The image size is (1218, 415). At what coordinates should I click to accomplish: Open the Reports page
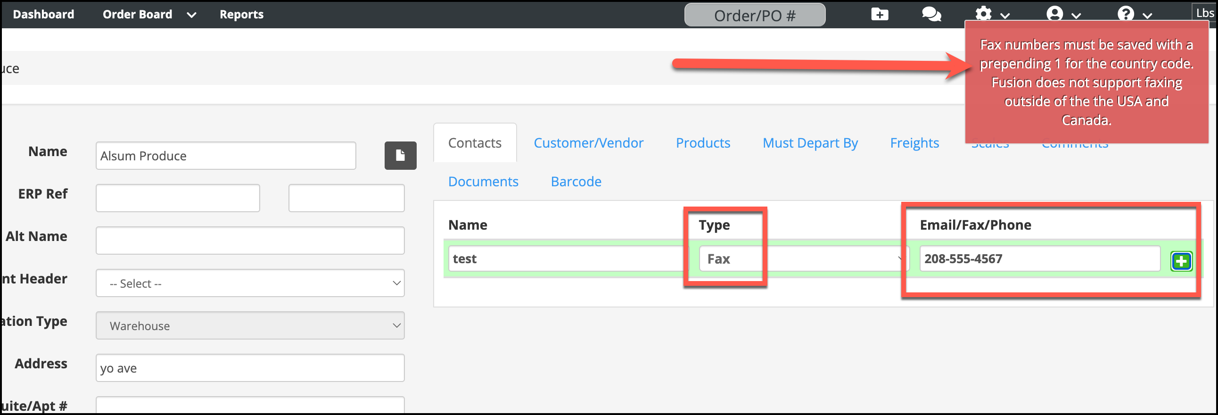tap(241, 14)
